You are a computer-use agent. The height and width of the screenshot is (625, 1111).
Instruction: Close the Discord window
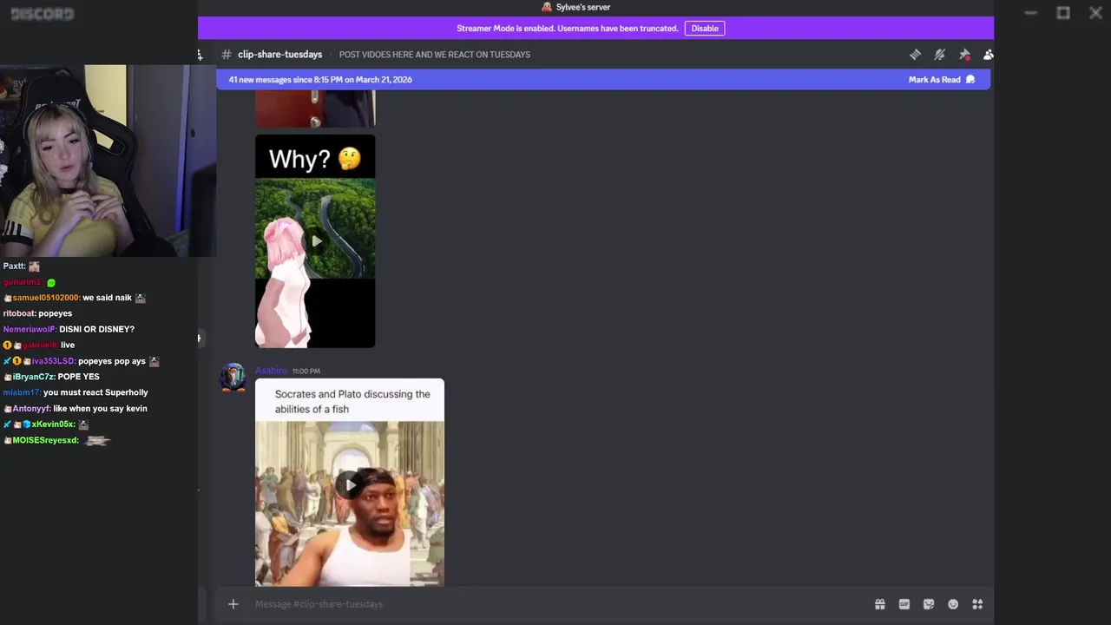pyautogui.click(x=1095, y=13)
